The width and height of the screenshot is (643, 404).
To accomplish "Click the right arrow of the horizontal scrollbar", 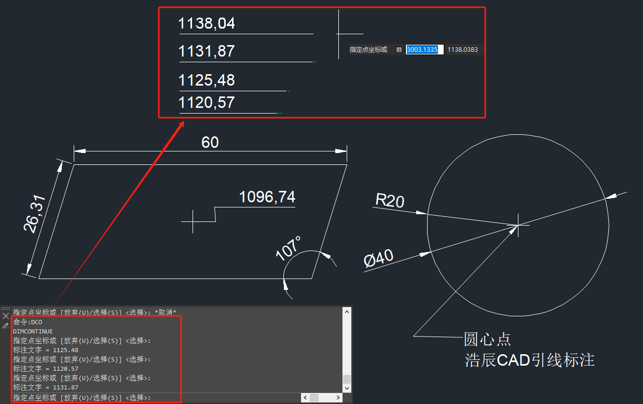I will [x=339, y=397].
